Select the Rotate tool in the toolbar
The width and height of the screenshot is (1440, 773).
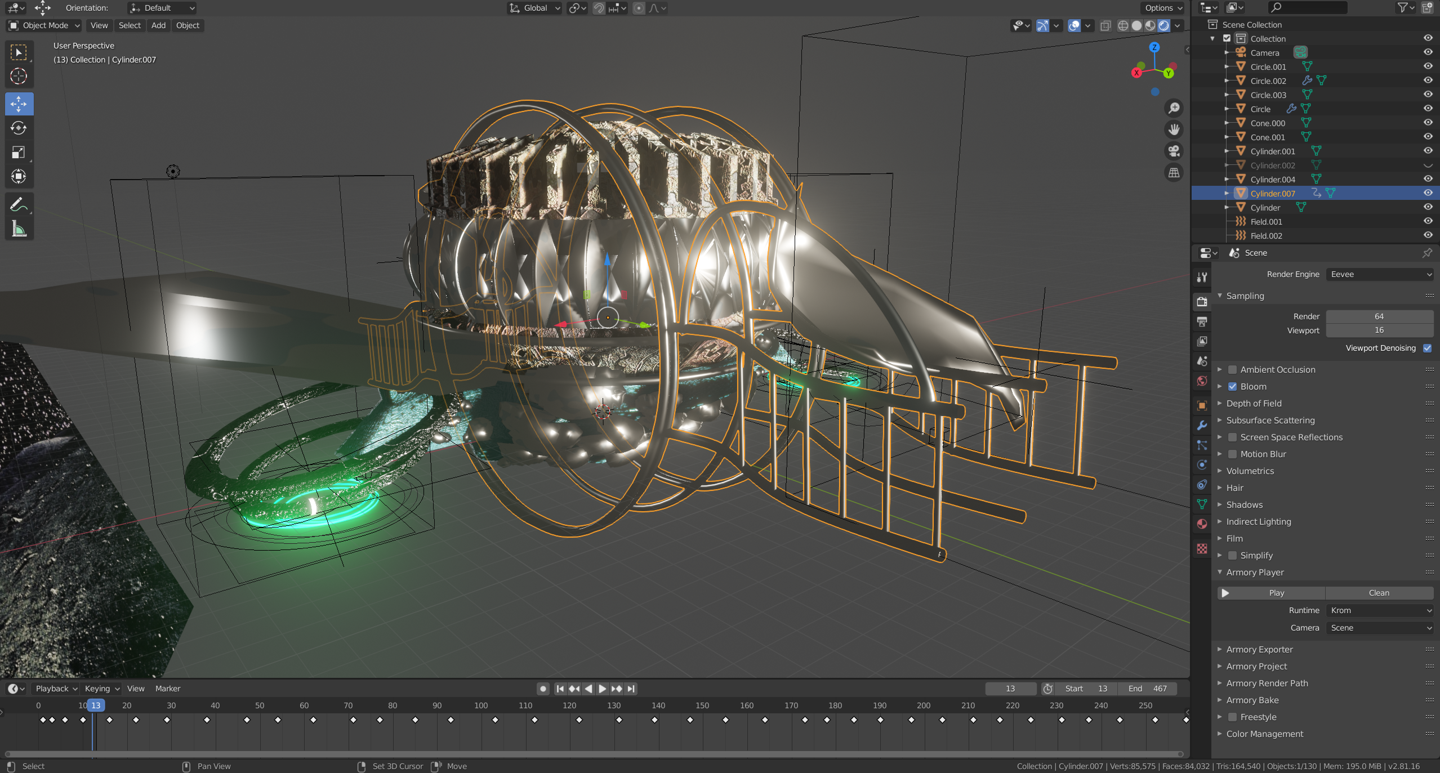[x=19, y=128]
